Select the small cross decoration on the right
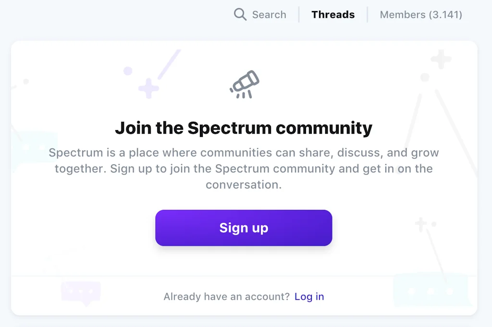The image size is (492, 327). click(x=420, y=224)
